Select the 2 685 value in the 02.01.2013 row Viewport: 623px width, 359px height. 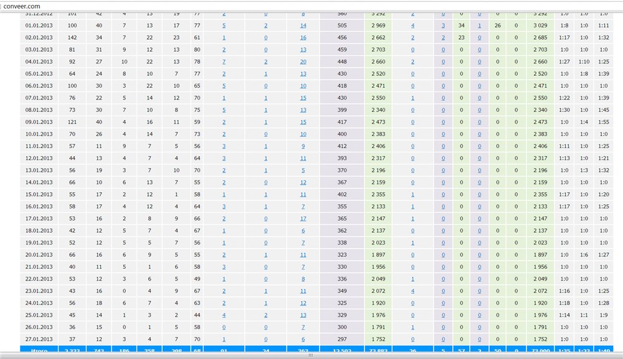click(x=540, y=38)
